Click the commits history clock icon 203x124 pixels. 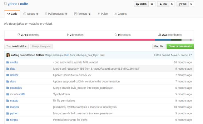coord(19,35)
